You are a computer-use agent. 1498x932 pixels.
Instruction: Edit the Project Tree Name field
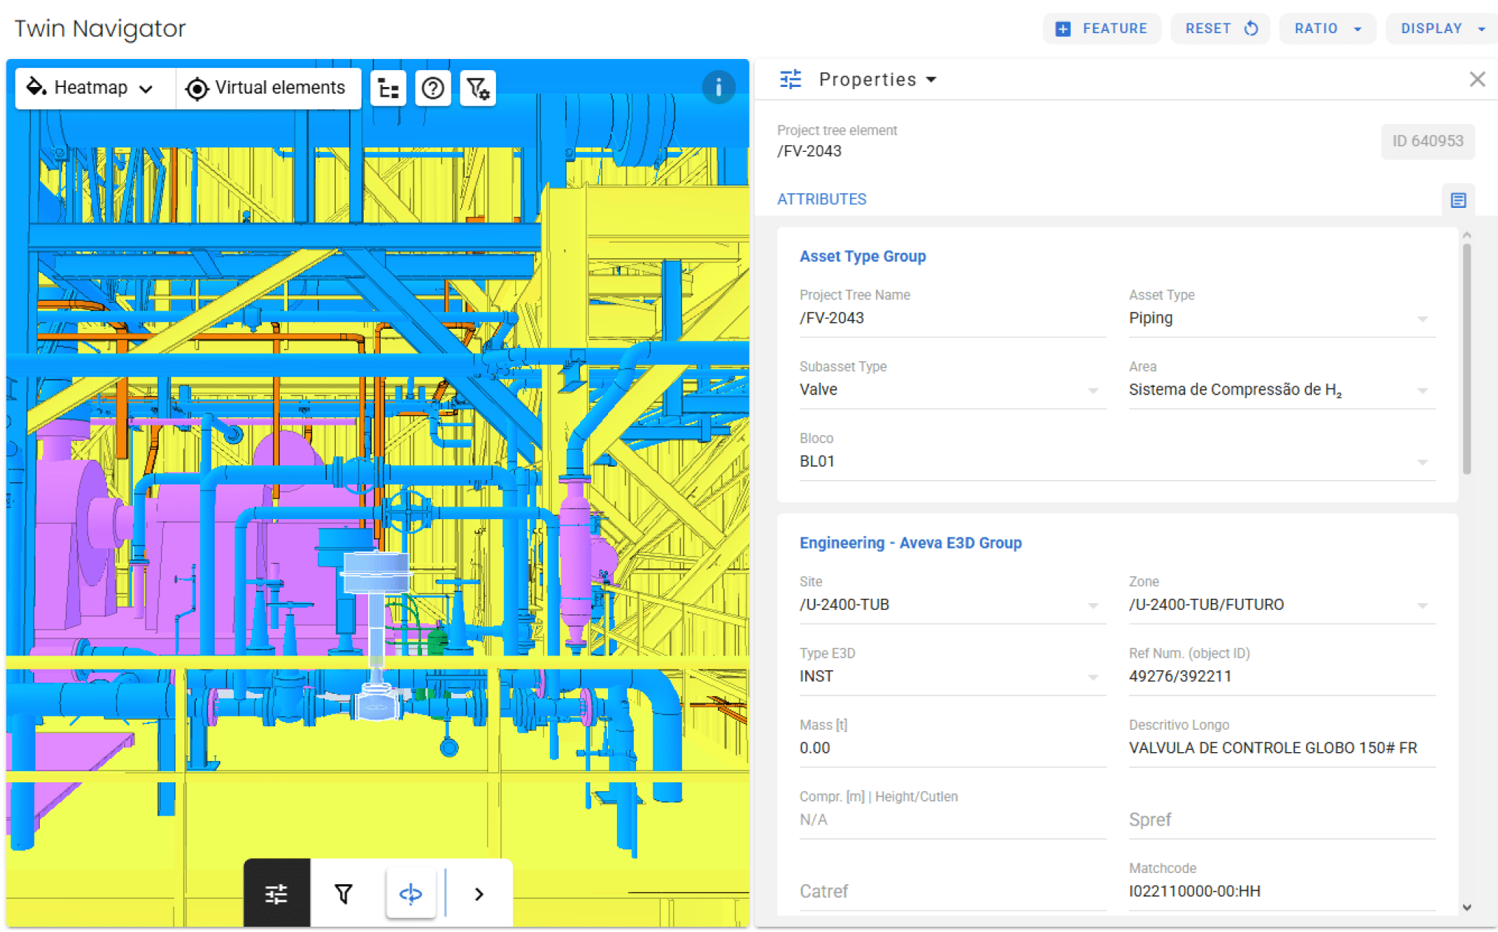pyautogui.click(x=952, y=318)
